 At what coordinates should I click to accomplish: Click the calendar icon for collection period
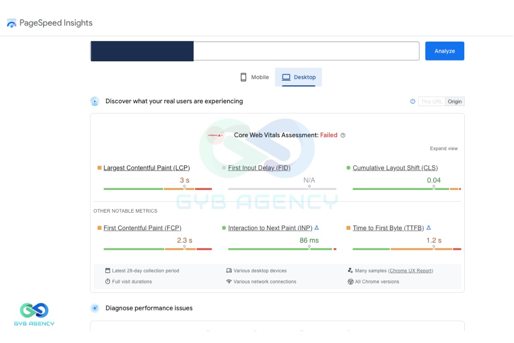coord(108,271)
